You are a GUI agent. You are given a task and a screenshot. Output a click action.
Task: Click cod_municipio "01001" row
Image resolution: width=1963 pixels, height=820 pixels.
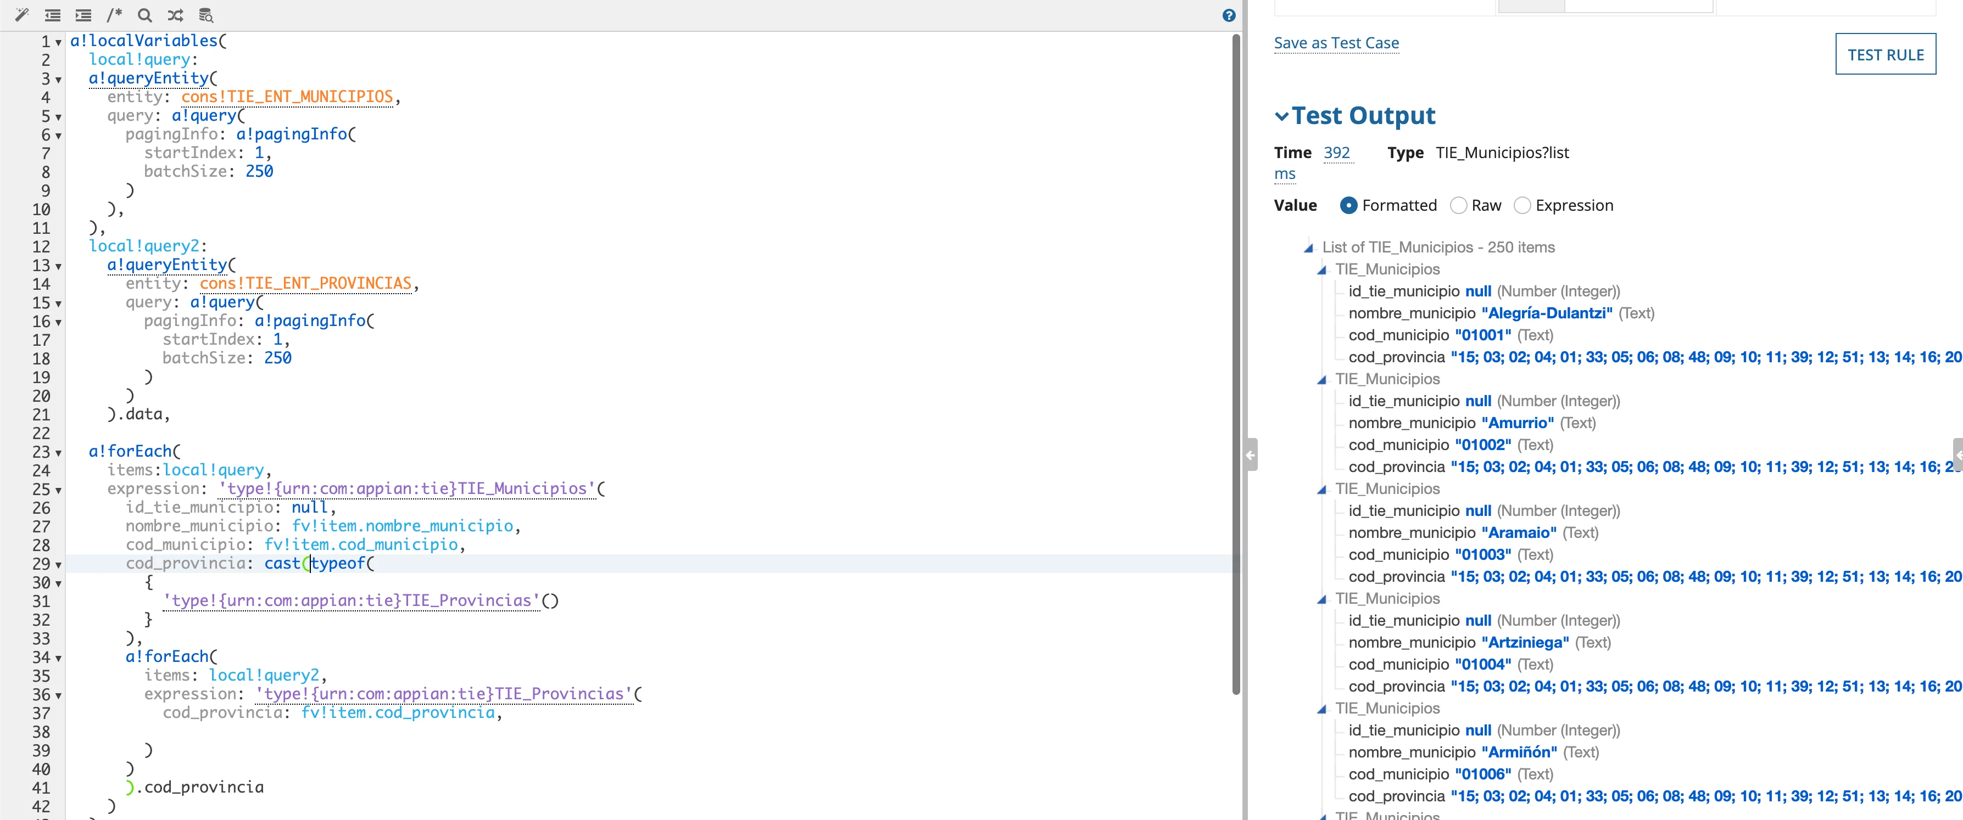1451,336
